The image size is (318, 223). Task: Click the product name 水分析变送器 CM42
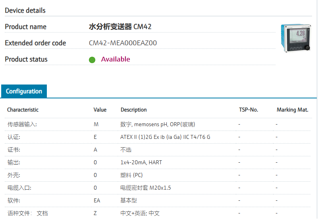[120, 27]
